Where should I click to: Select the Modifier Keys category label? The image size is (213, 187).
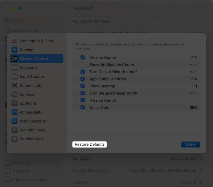[x=32, y=139]
